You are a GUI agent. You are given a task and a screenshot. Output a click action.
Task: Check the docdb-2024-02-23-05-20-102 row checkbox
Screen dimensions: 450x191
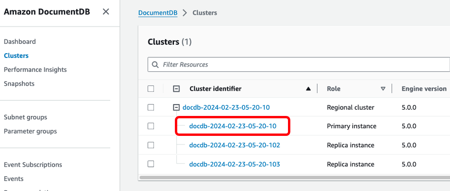coord(151,145)
